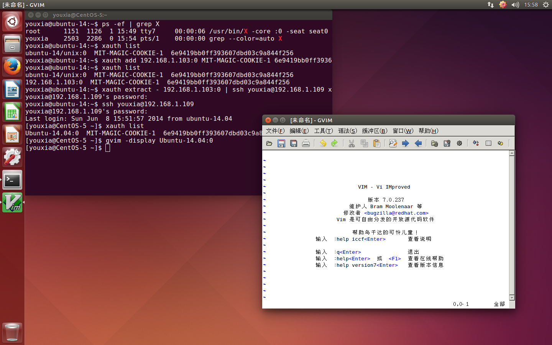This screenshot has height=345, width=552.
Task: Build tags using the grid toolbar icon
Action: 488,143
